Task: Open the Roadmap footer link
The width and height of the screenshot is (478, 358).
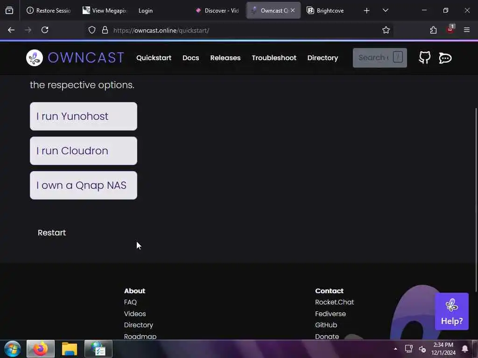Action: tap(140, 337)
